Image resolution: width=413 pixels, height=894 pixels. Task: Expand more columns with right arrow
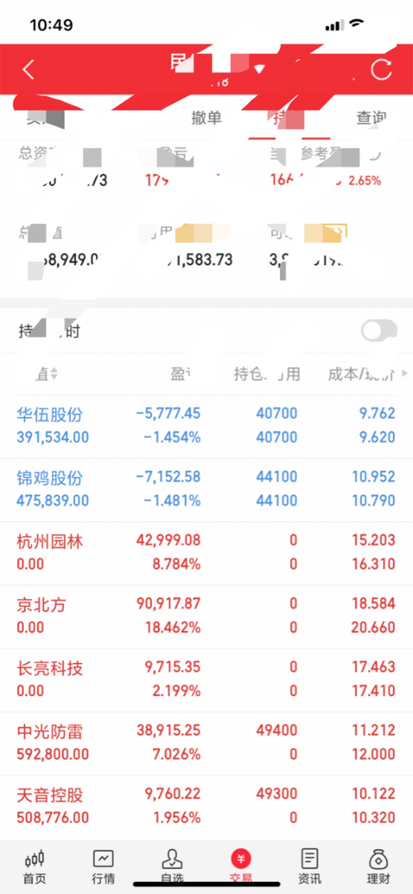(x=405, y=373)
